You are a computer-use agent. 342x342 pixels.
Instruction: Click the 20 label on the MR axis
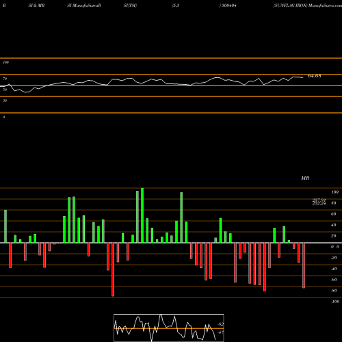point(334,236)
